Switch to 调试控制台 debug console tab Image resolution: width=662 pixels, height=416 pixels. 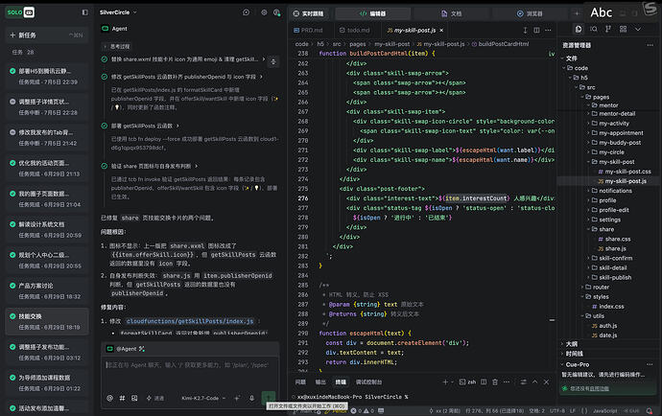point(368,381)
